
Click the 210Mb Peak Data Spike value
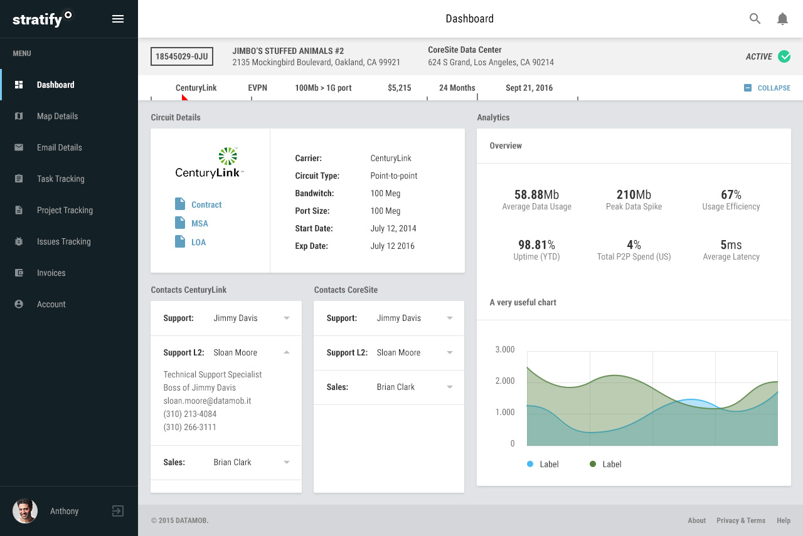pyautogui.click(x=634, y=194)
